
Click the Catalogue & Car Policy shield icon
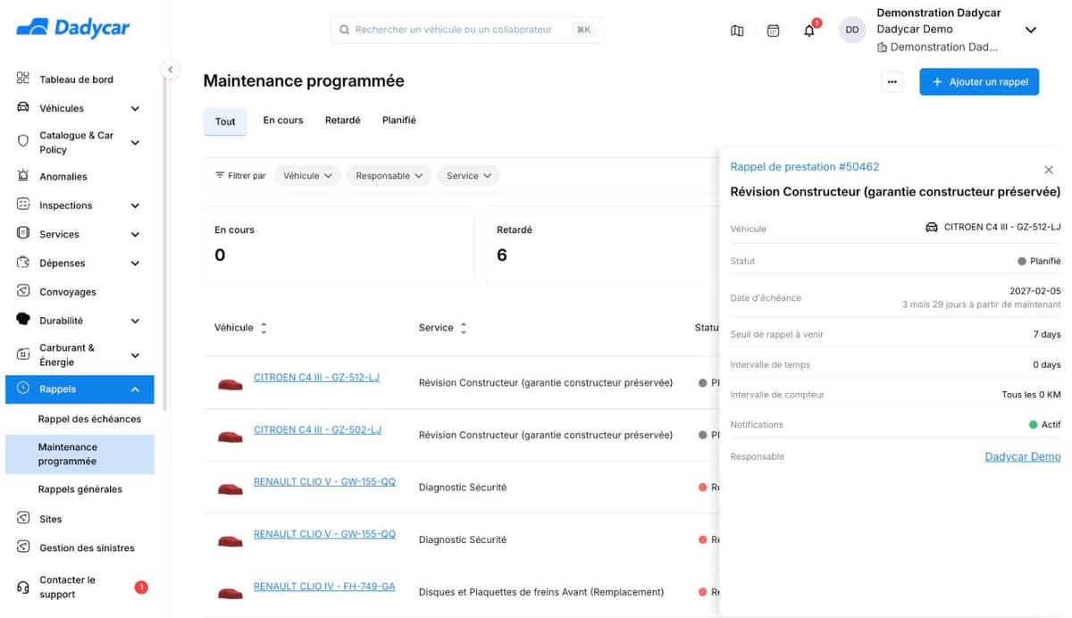23,141
